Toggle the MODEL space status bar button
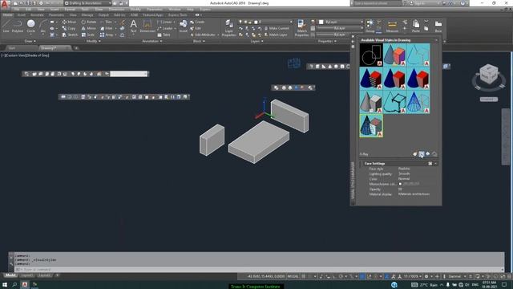The width and height of the screenshot is (513, 289). click(293, 276)
